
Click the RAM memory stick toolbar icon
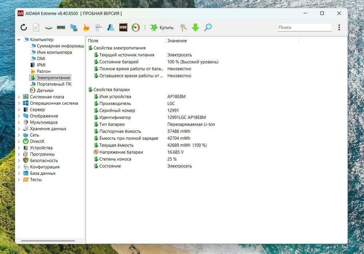coord(61,27)
